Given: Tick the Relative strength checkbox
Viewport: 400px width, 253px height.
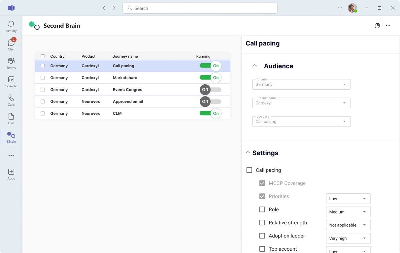Looking at the screenshot, I should 262,223.
